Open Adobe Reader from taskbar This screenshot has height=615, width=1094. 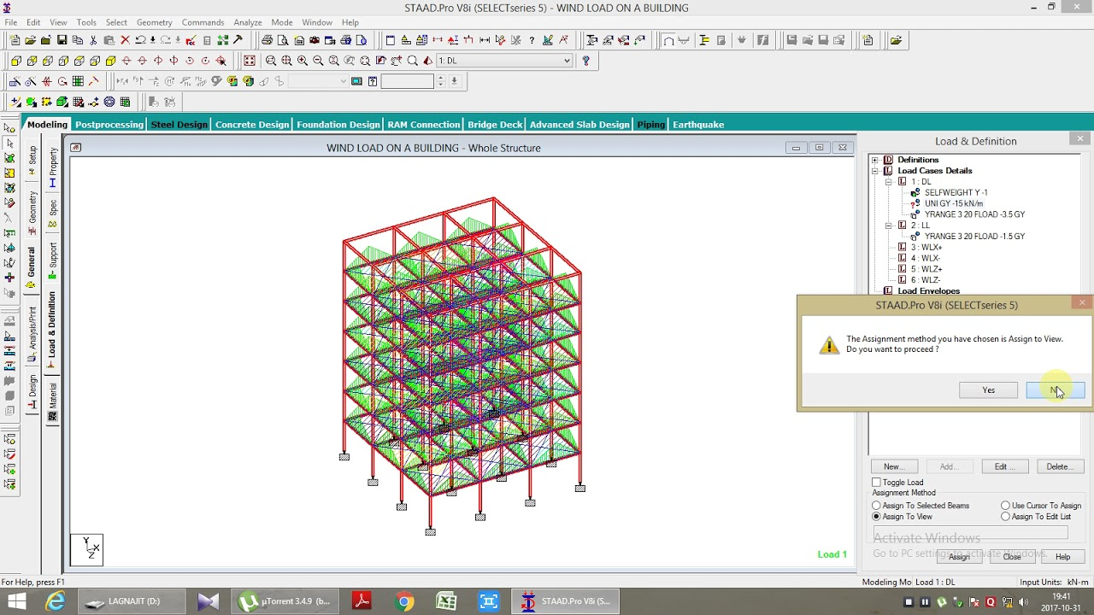pos(362,601)
